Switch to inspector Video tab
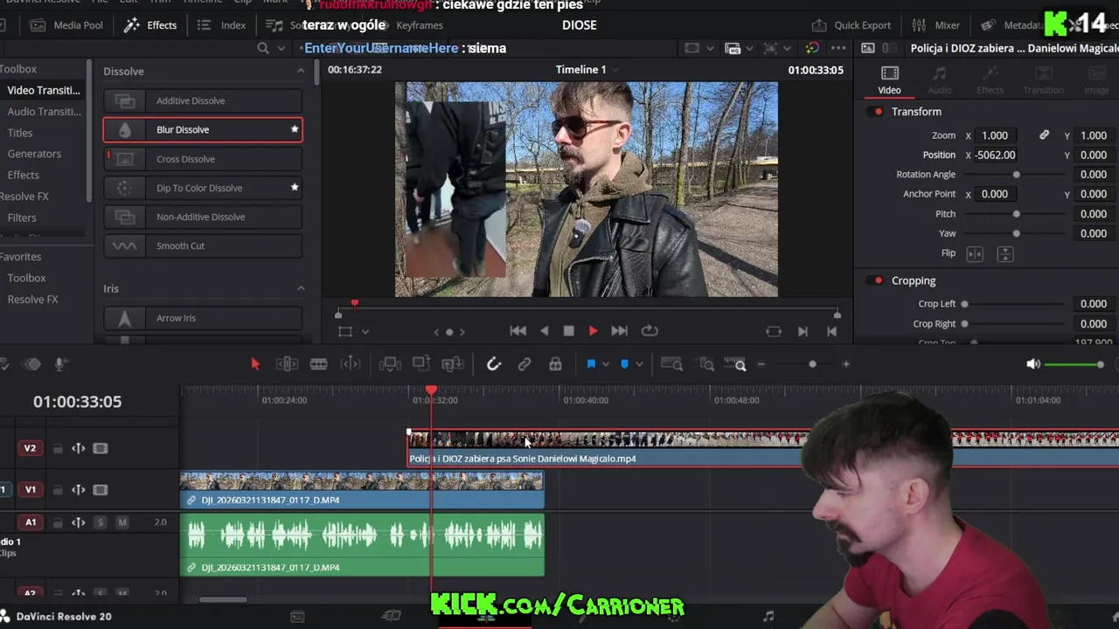 [x=889, y=79]
